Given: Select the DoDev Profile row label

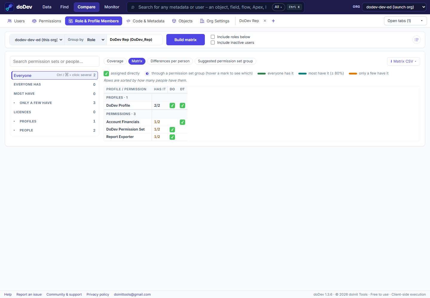Looking at the screenshot, I should tap(118, 105).
